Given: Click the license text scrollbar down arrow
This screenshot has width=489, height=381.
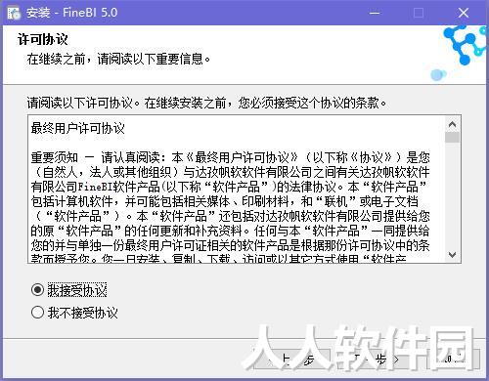Looking at the screenshot, I should tap(452, 254).
